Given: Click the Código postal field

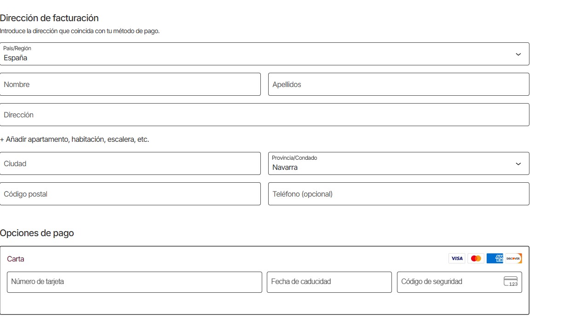Looking at the screenshot, I should [130, 194].
